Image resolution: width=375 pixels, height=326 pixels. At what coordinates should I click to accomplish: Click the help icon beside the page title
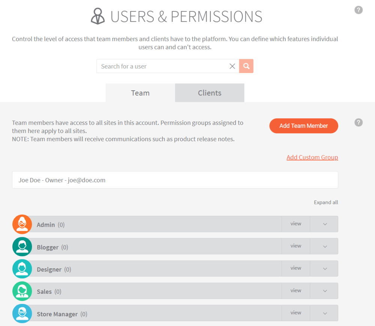click(358, 10)
